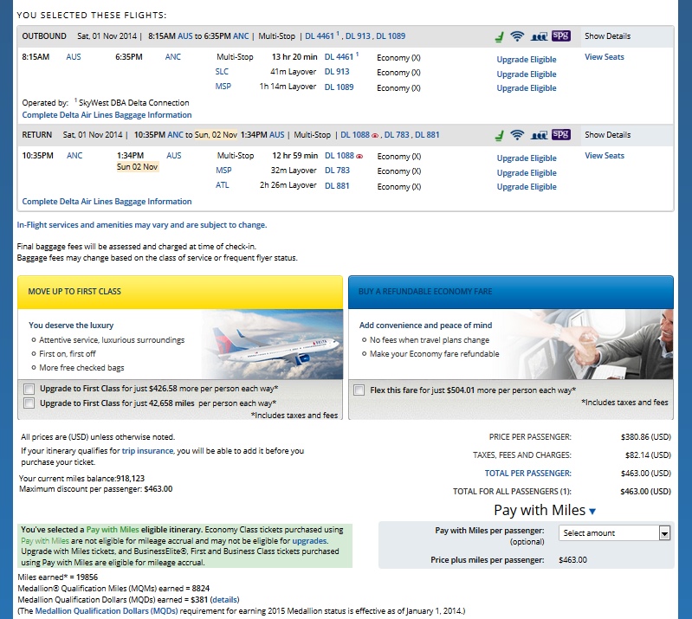
Task: Check Upgrade to First Class for $426.58
Action: click(x=30, y=389)
